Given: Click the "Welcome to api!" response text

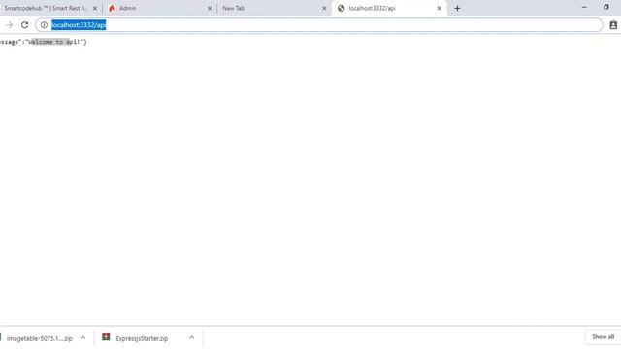Looking at the screenshot, I should [56, 42].
